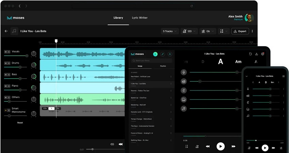Open the Library tab
This screenshot has height=153, width=289.
118,18
